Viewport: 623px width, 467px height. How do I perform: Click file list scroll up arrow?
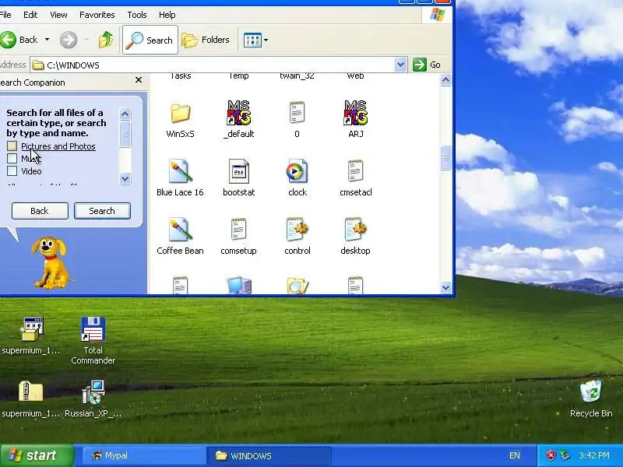click(x=445, y=80)
